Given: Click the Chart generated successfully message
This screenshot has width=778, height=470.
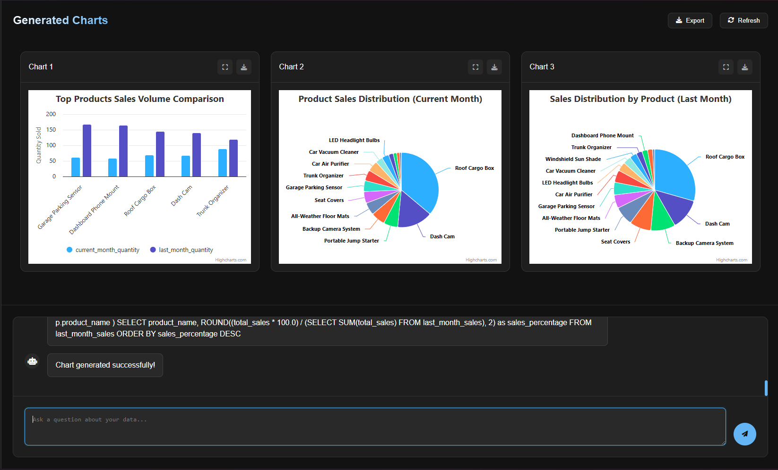Looking at the screenshot, I should [105, 365].
